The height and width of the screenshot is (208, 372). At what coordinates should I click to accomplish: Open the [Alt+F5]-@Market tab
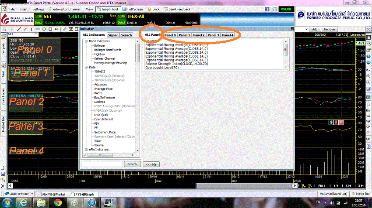pos(53,194)
